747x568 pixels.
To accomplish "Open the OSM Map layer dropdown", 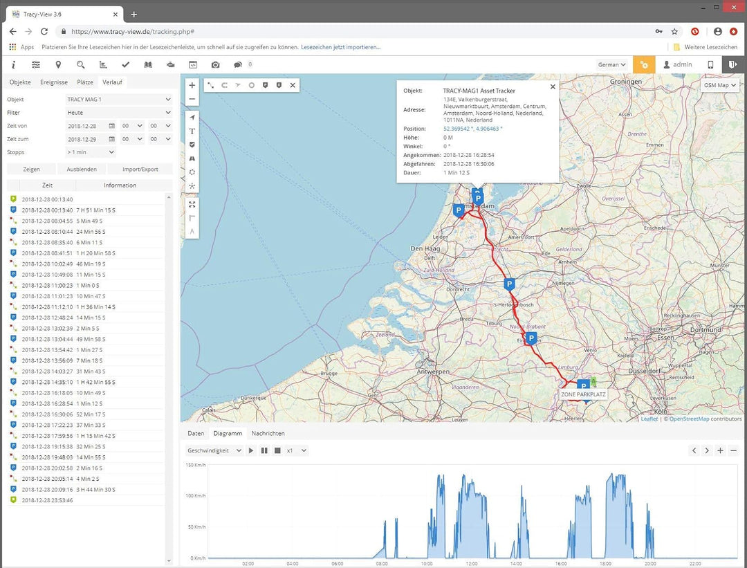I will click(720, 85).
